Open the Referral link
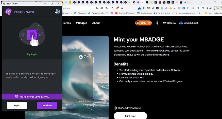Viewport: 222px width, 119px height. 169,23
